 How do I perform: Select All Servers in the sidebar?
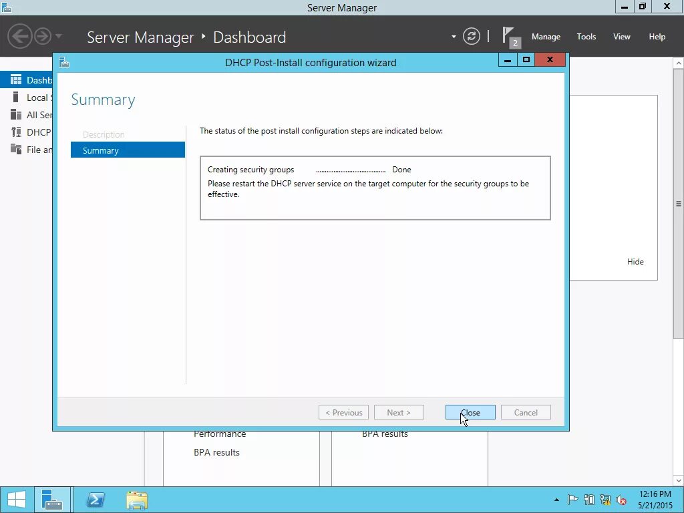point(26,115)
